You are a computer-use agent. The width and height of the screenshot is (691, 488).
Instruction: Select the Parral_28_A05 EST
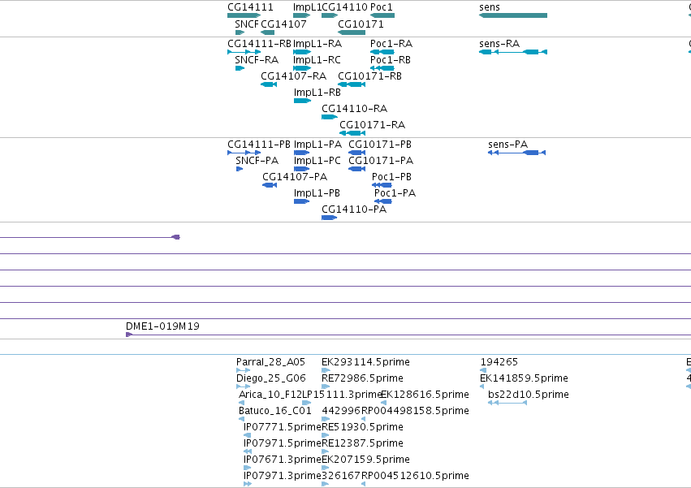pos(244,370)
